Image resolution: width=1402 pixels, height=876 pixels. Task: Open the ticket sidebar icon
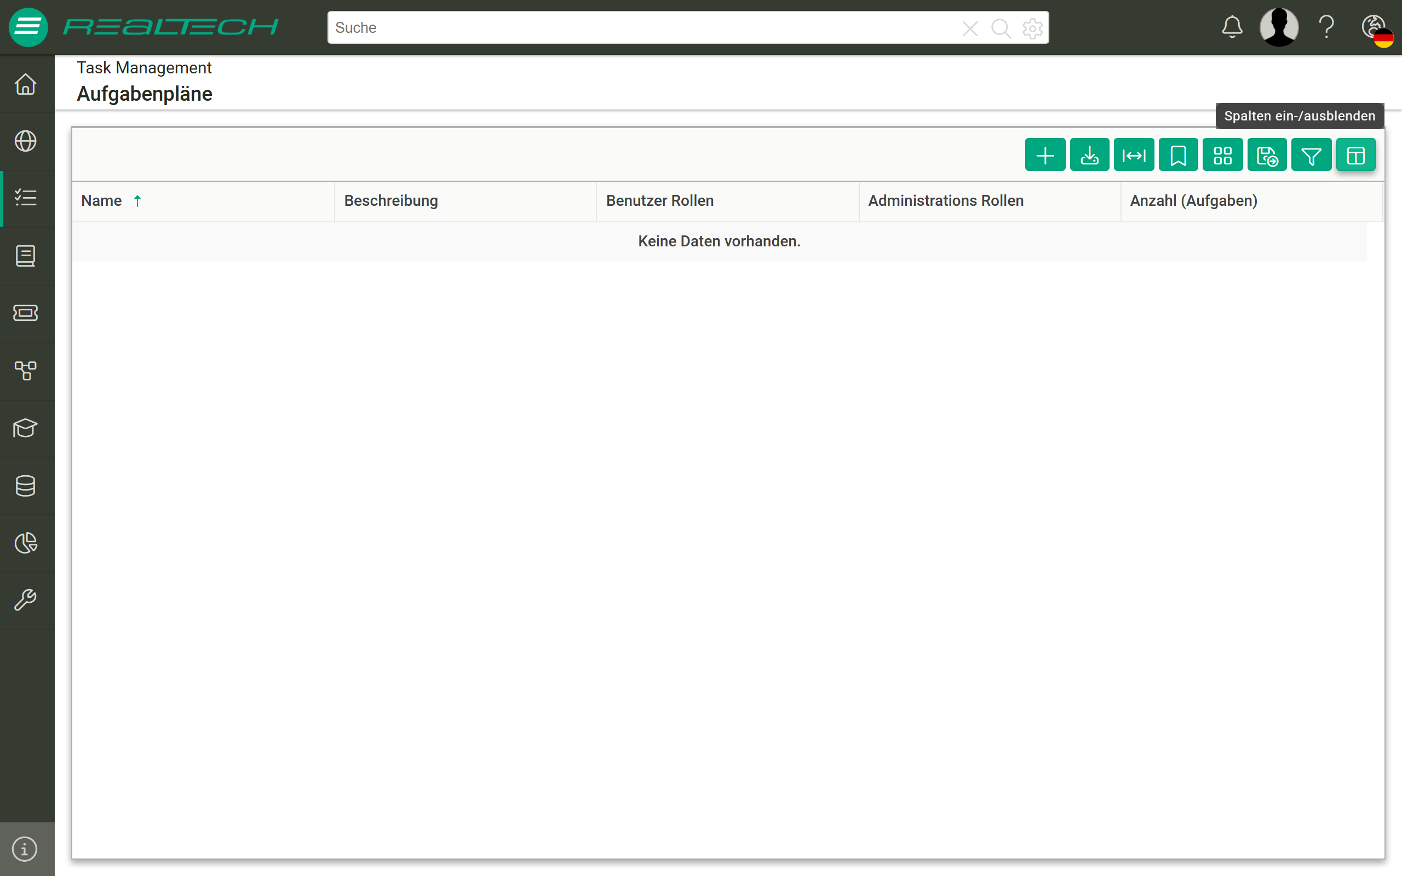(26, 313)
